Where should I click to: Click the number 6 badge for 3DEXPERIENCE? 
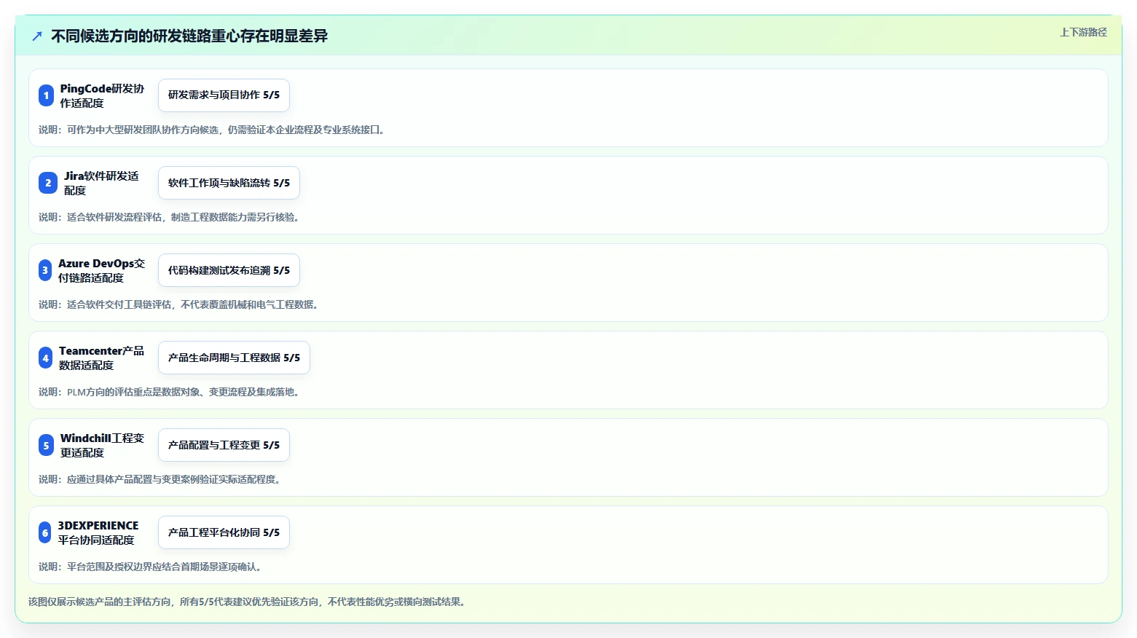45,532
